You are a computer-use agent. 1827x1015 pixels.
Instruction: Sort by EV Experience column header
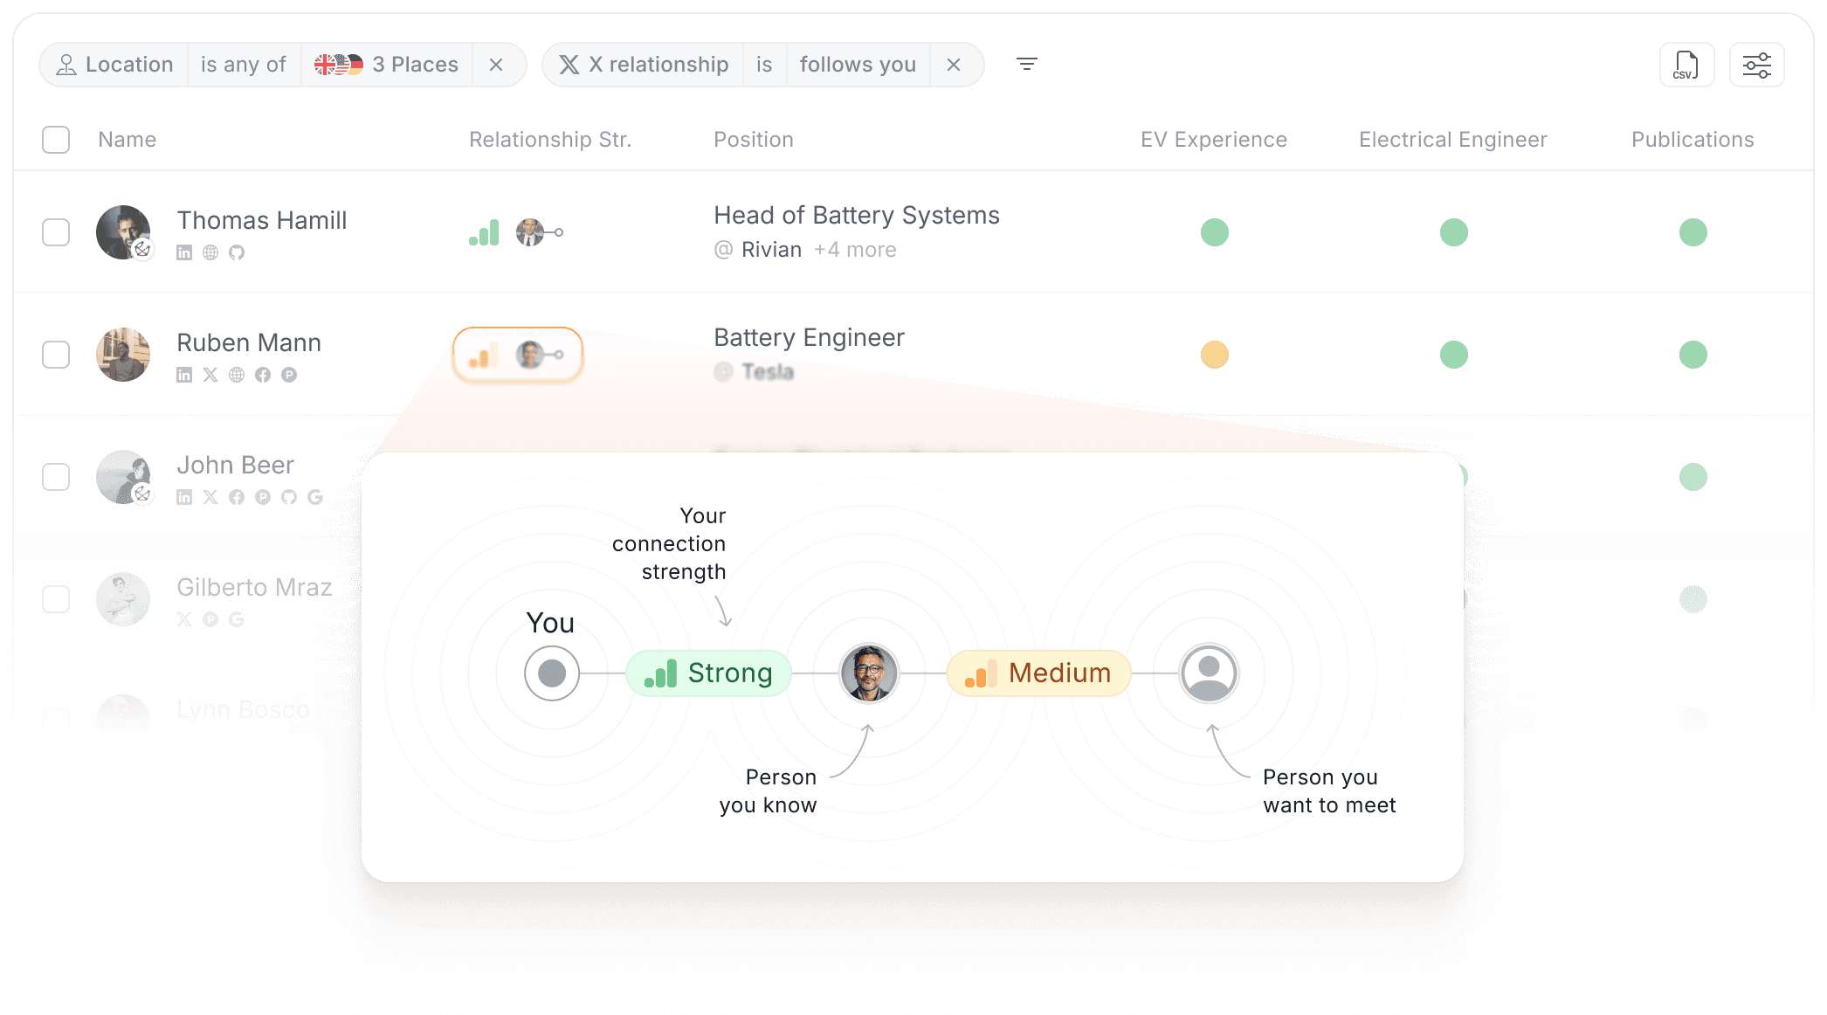(1214, 140)
